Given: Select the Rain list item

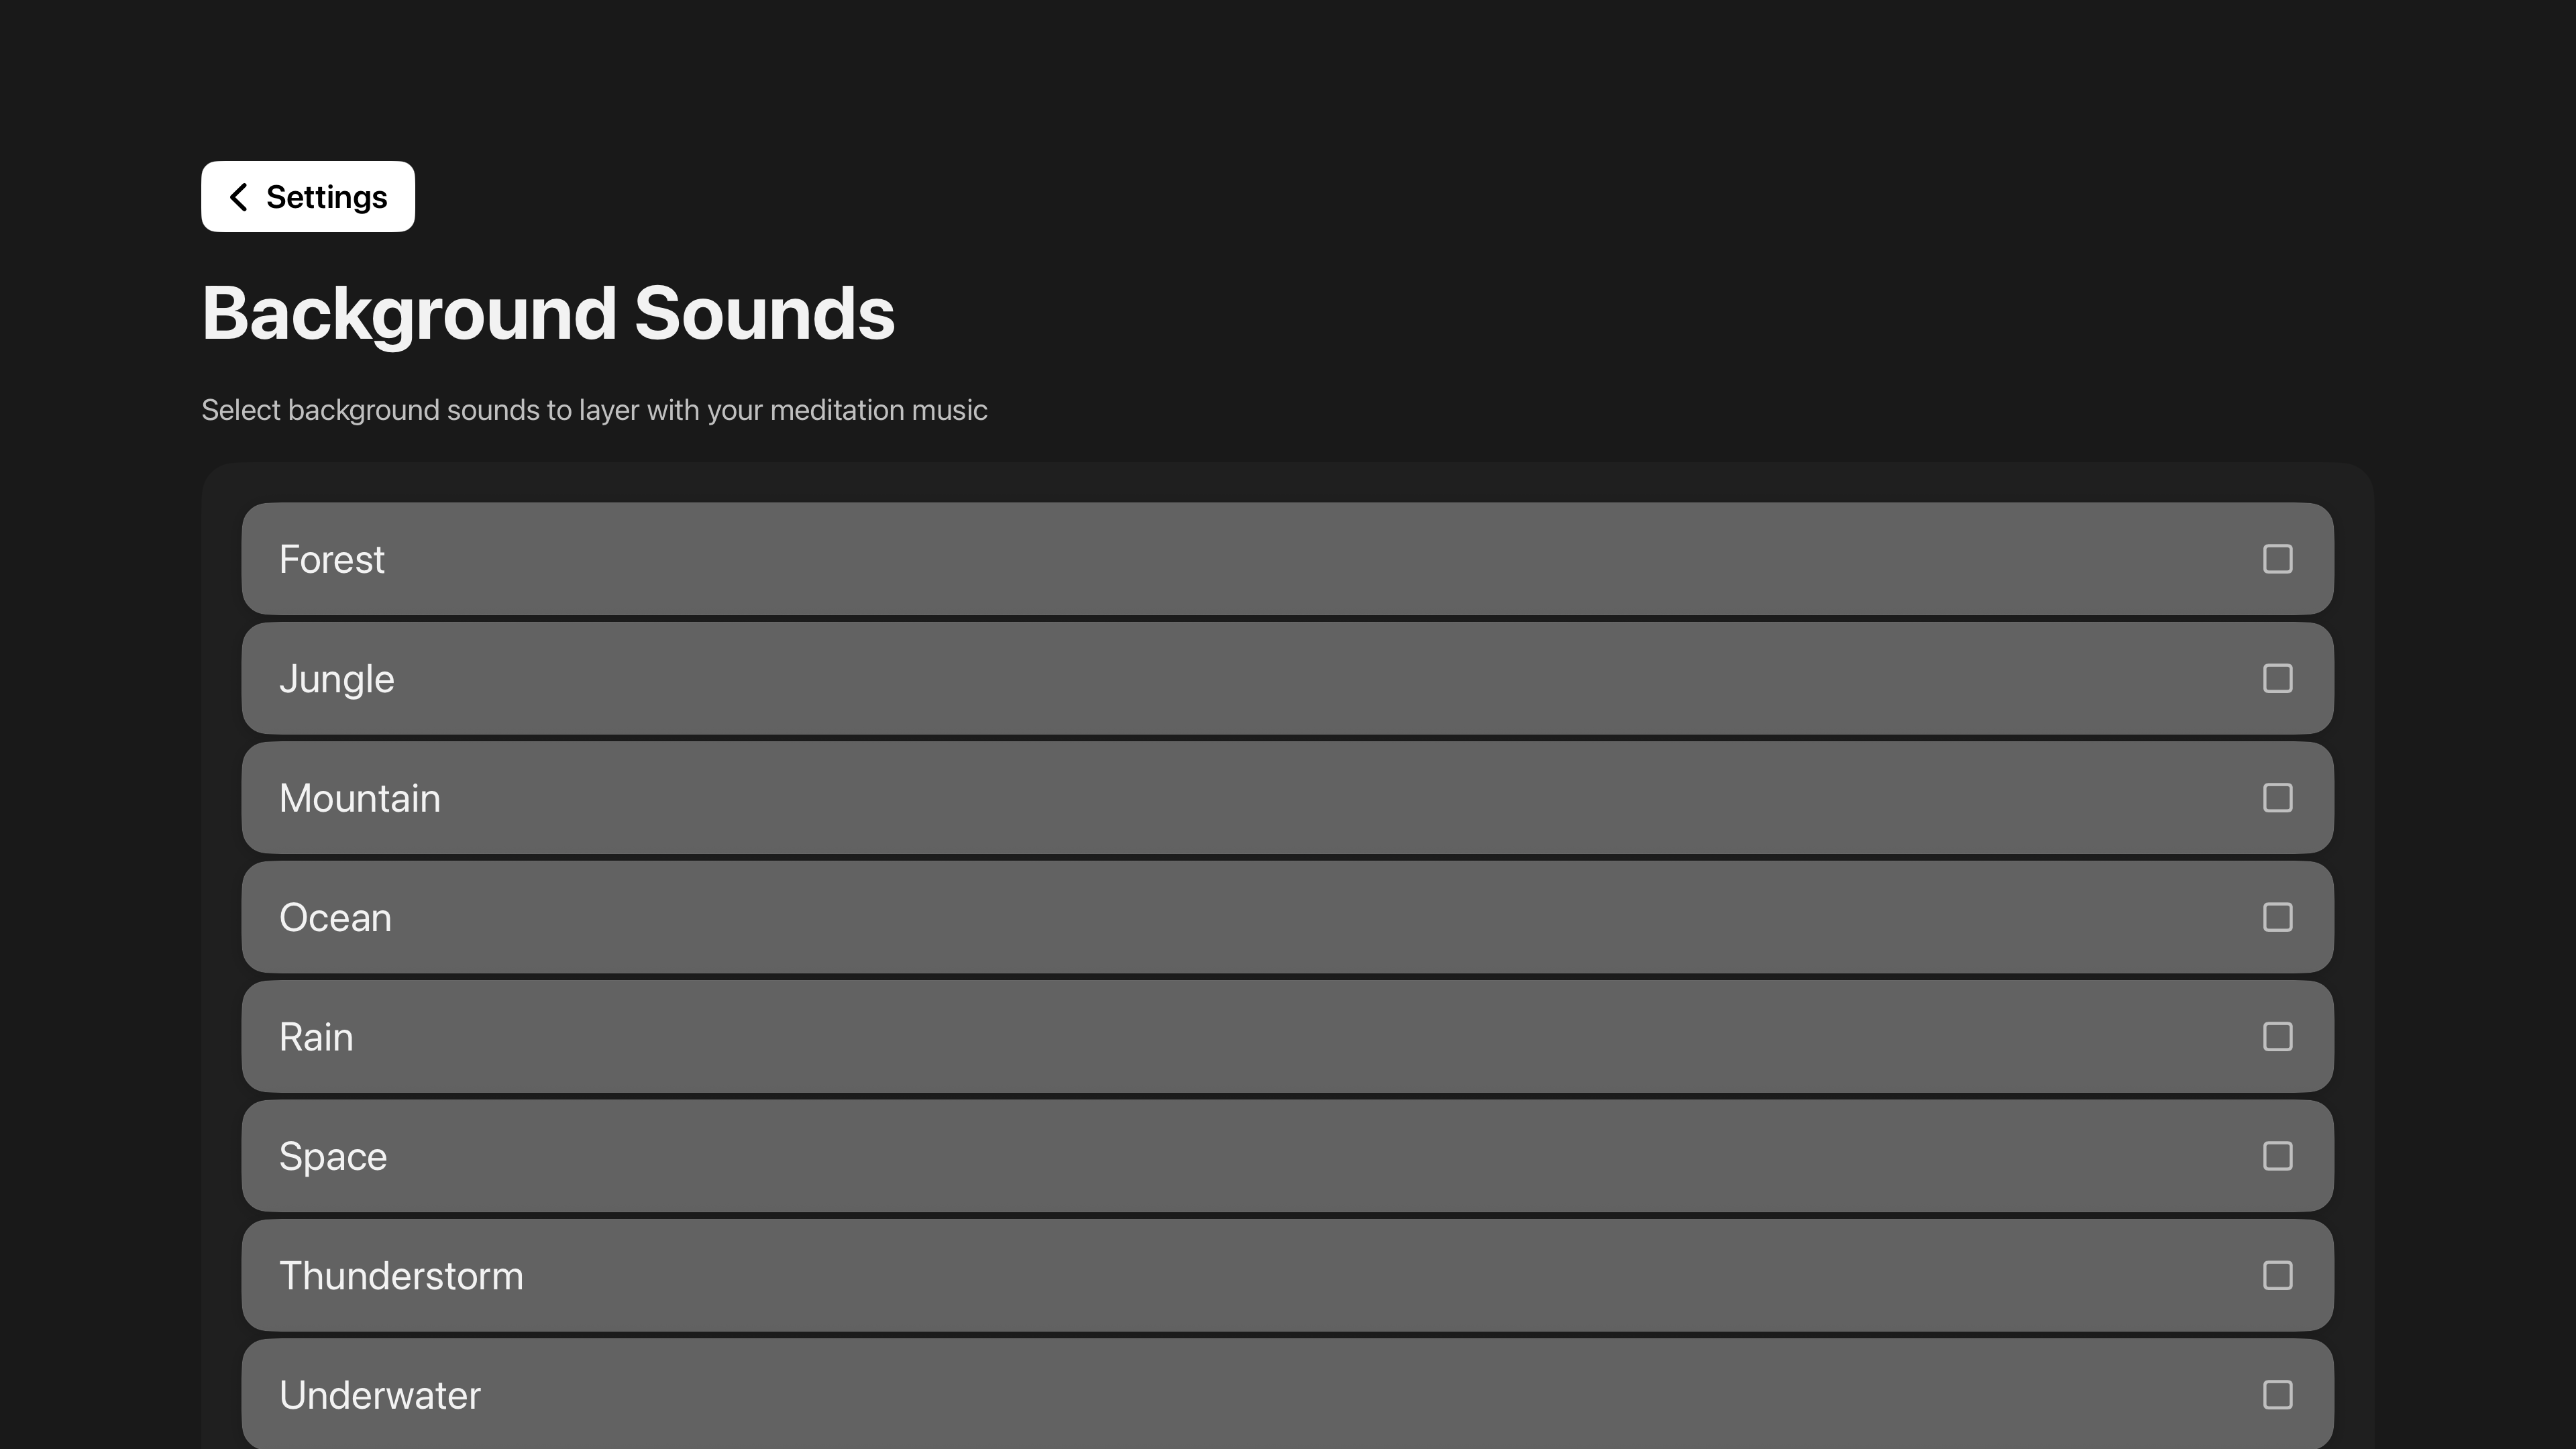Looking at the screenshot, I should [x=1200, y=1037].
